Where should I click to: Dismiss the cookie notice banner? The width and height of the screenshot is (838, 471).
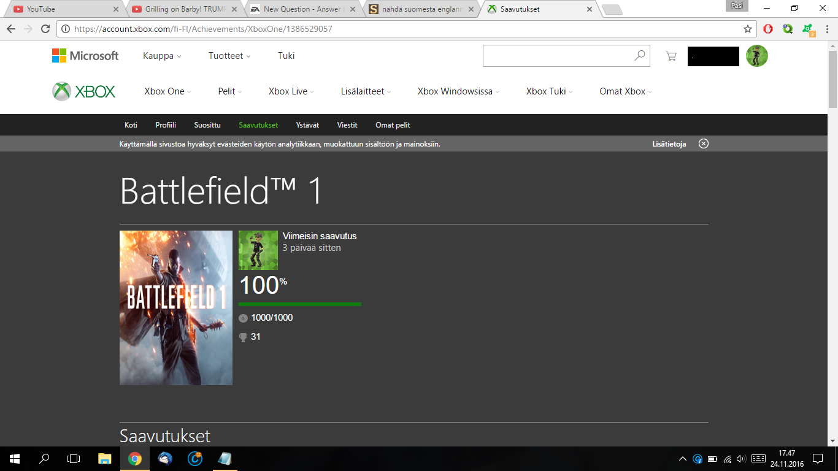704,144
